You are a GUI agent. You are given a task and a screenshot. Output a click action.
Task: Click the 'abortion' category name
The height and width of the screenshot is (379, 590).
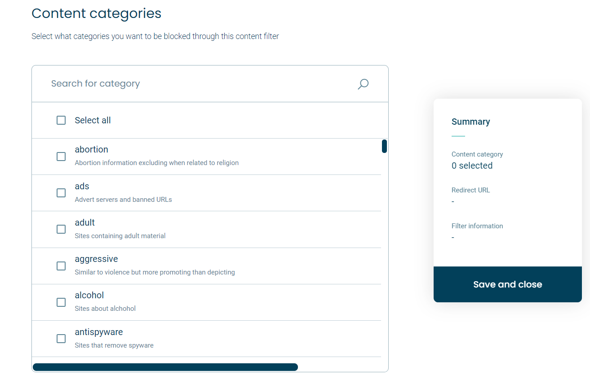[x=92, y=149]
